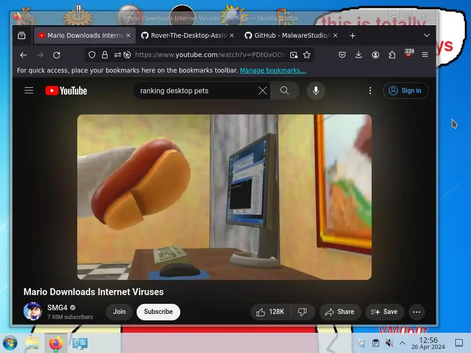Open Firefox application hamburger menu
This screenshot has height=353, width=471.
425,55
